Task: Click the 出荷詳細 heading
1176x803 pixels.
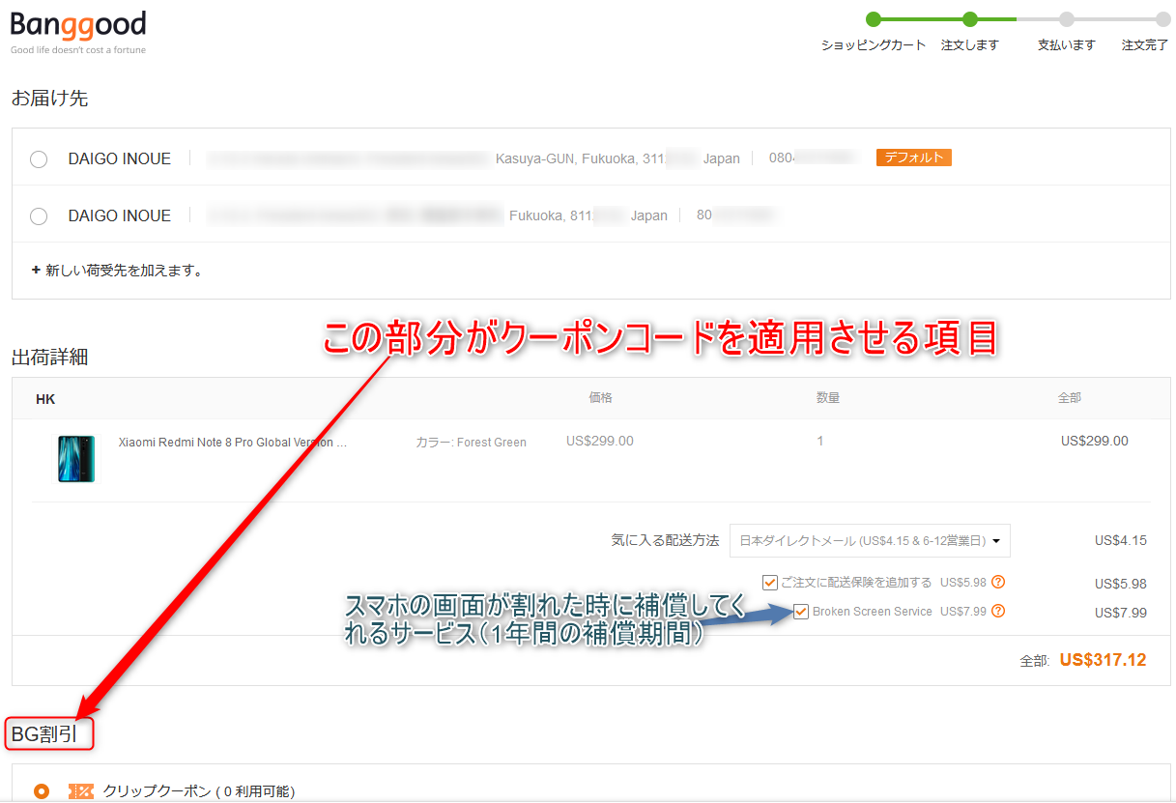Action: [x=50, y=357]
